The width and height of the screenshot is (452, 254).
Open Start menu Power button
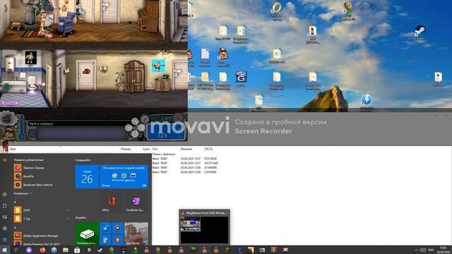click(5, 240)
